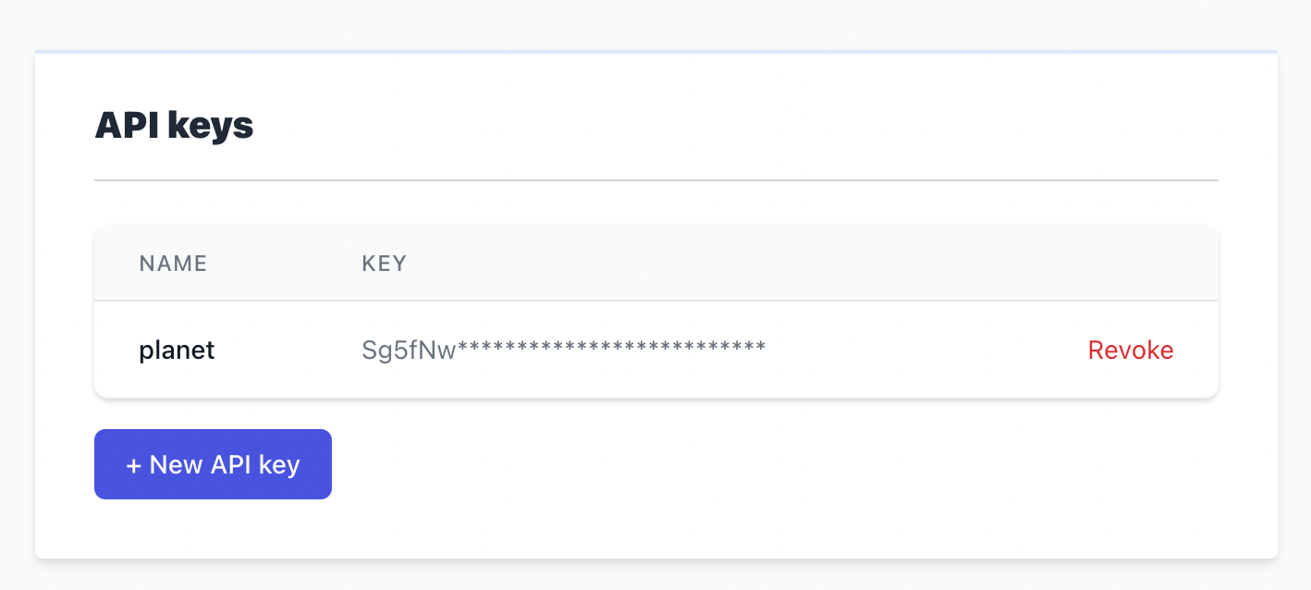
Task: Create a new API key
Action: click(x=213, y=464)
